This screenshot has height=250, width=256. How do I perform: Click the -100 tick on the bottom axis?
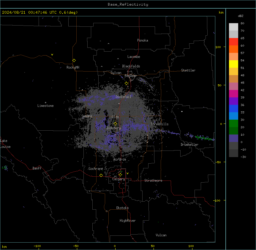(x=37, y=246)
